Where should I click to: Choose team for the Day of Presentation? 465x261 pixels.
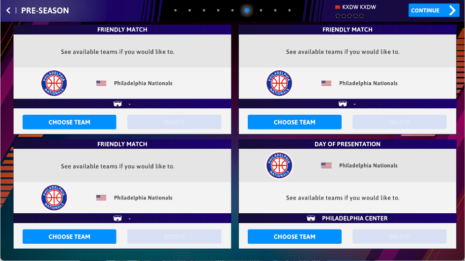tap(294, 237)
